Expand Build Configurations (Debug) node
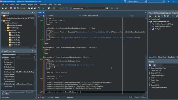The height and width of the screenshot is (100, 178). coord(151,24)
